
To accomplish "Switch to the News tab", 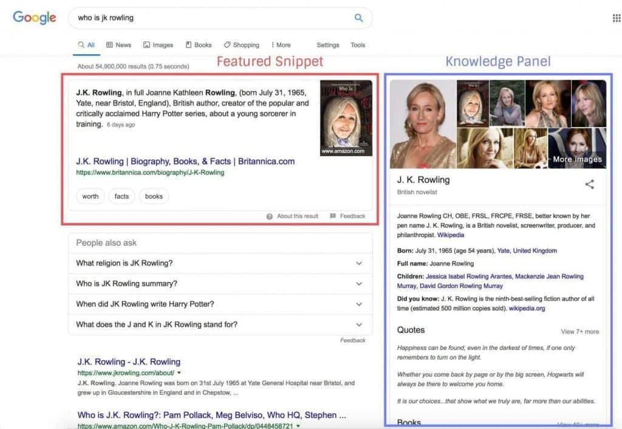I will 118,45.
